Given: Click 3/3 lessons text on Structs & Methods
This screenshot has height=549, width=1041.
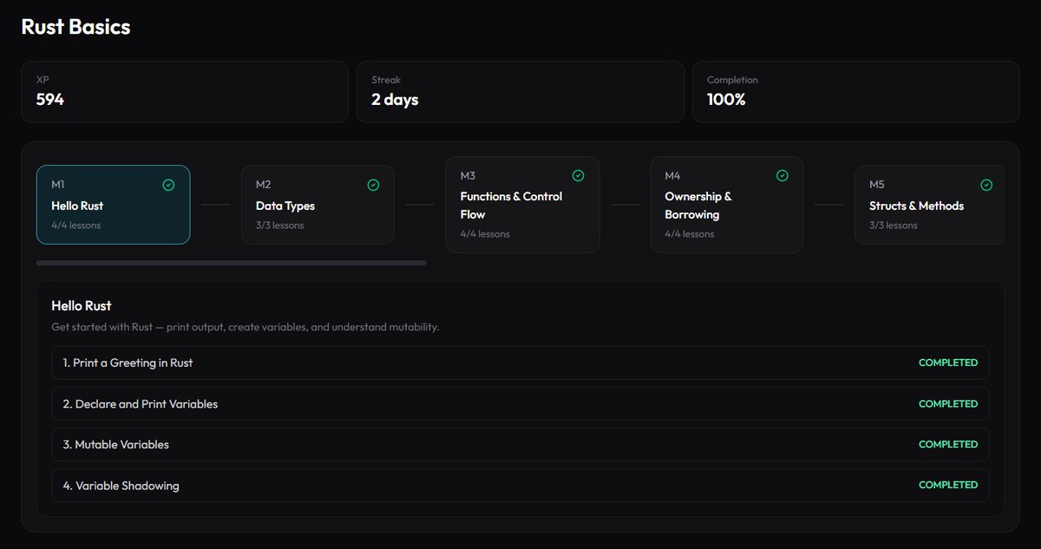Looking at the screenshot, I should click(x=894, y=225).
